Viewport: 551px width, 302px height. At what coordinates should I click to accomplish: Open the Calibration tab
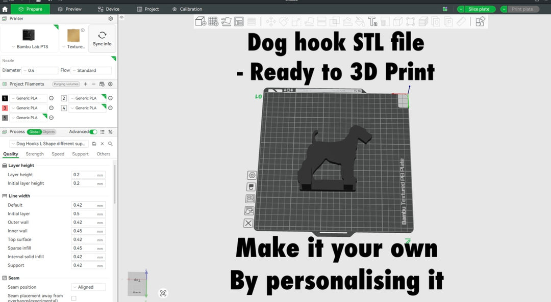(187, 9)
